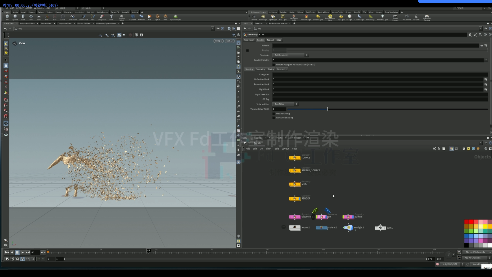The image size is (492, 277).
Task: Add a VR Camera from the Lights shelf
Action: pos(407,17)
